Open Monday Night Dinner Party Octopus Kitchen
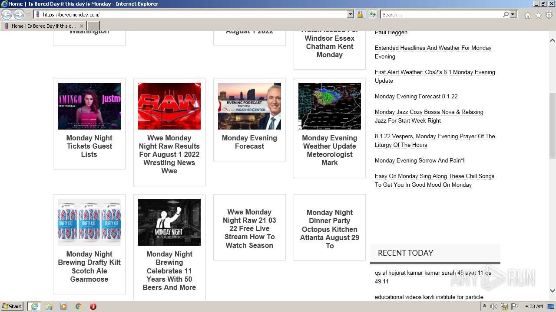The width and height of the screenshot is (556, 312). coord(330,229)
